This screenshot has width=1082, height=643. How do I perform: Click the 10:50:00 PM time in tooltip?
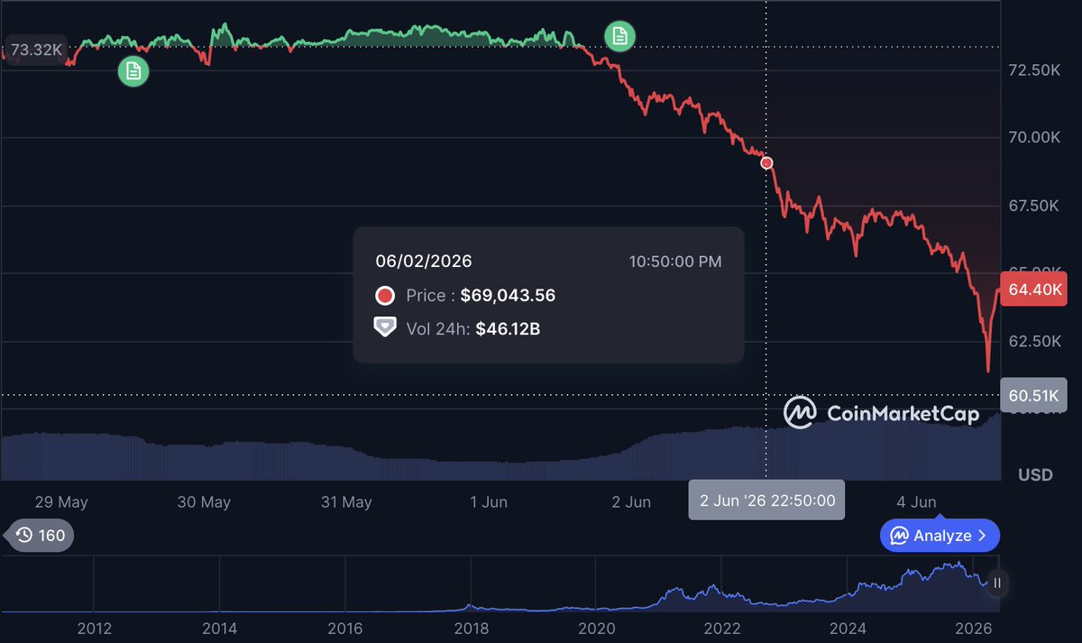point(675,262)
